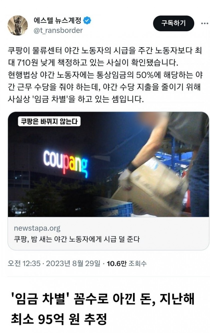Open the three-dot more options menu

pos(204,23)
